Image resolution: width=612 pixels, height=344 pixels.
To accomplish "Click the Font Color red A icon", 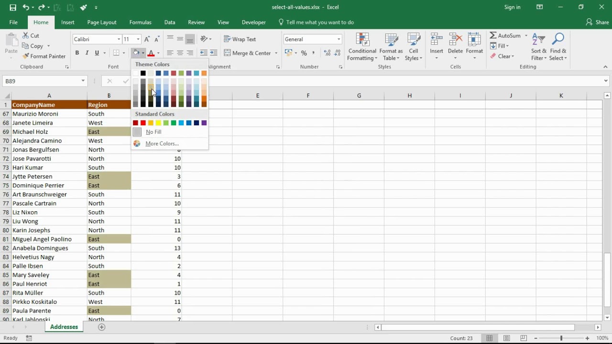I will click(x=151, y=53).
